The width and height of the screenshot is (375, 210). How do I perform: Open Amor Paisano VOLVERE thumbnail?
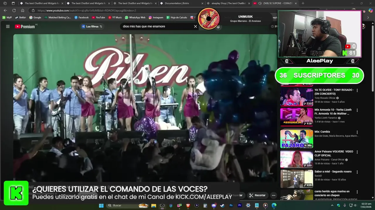pos(296,159)
